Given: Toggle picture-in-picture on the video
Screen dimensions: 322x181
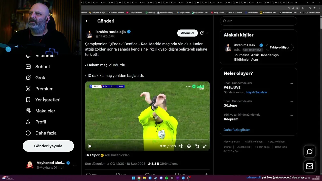Looking at the screenshot, I should [x=197, y=146].
